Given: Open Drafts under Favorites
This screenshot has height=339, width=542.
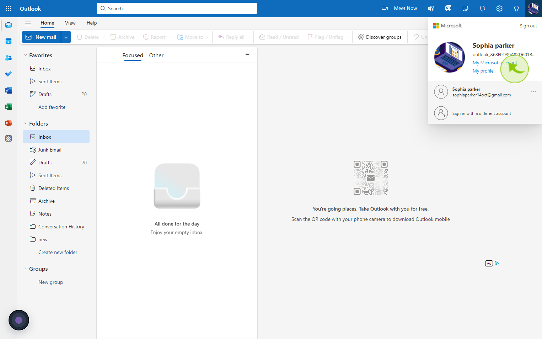Looking at the screenshot, I should pos(56,94).
